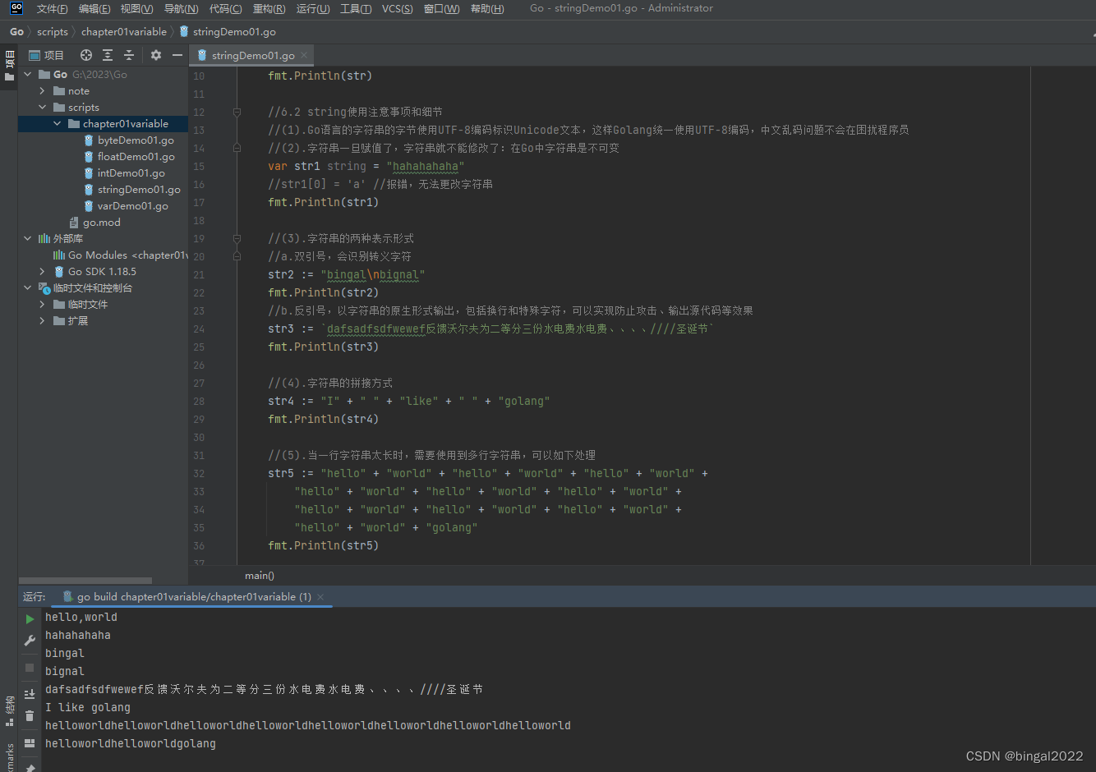
Task: Collapse the scripts folder
Action: click(43, 108)
